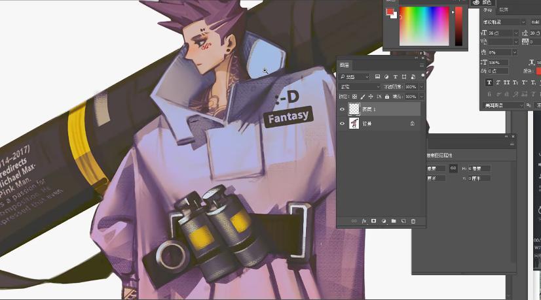This screenshot has height=300, width=541.
Task: Hide the background layer using its eye icon
Action: [343, 124]
